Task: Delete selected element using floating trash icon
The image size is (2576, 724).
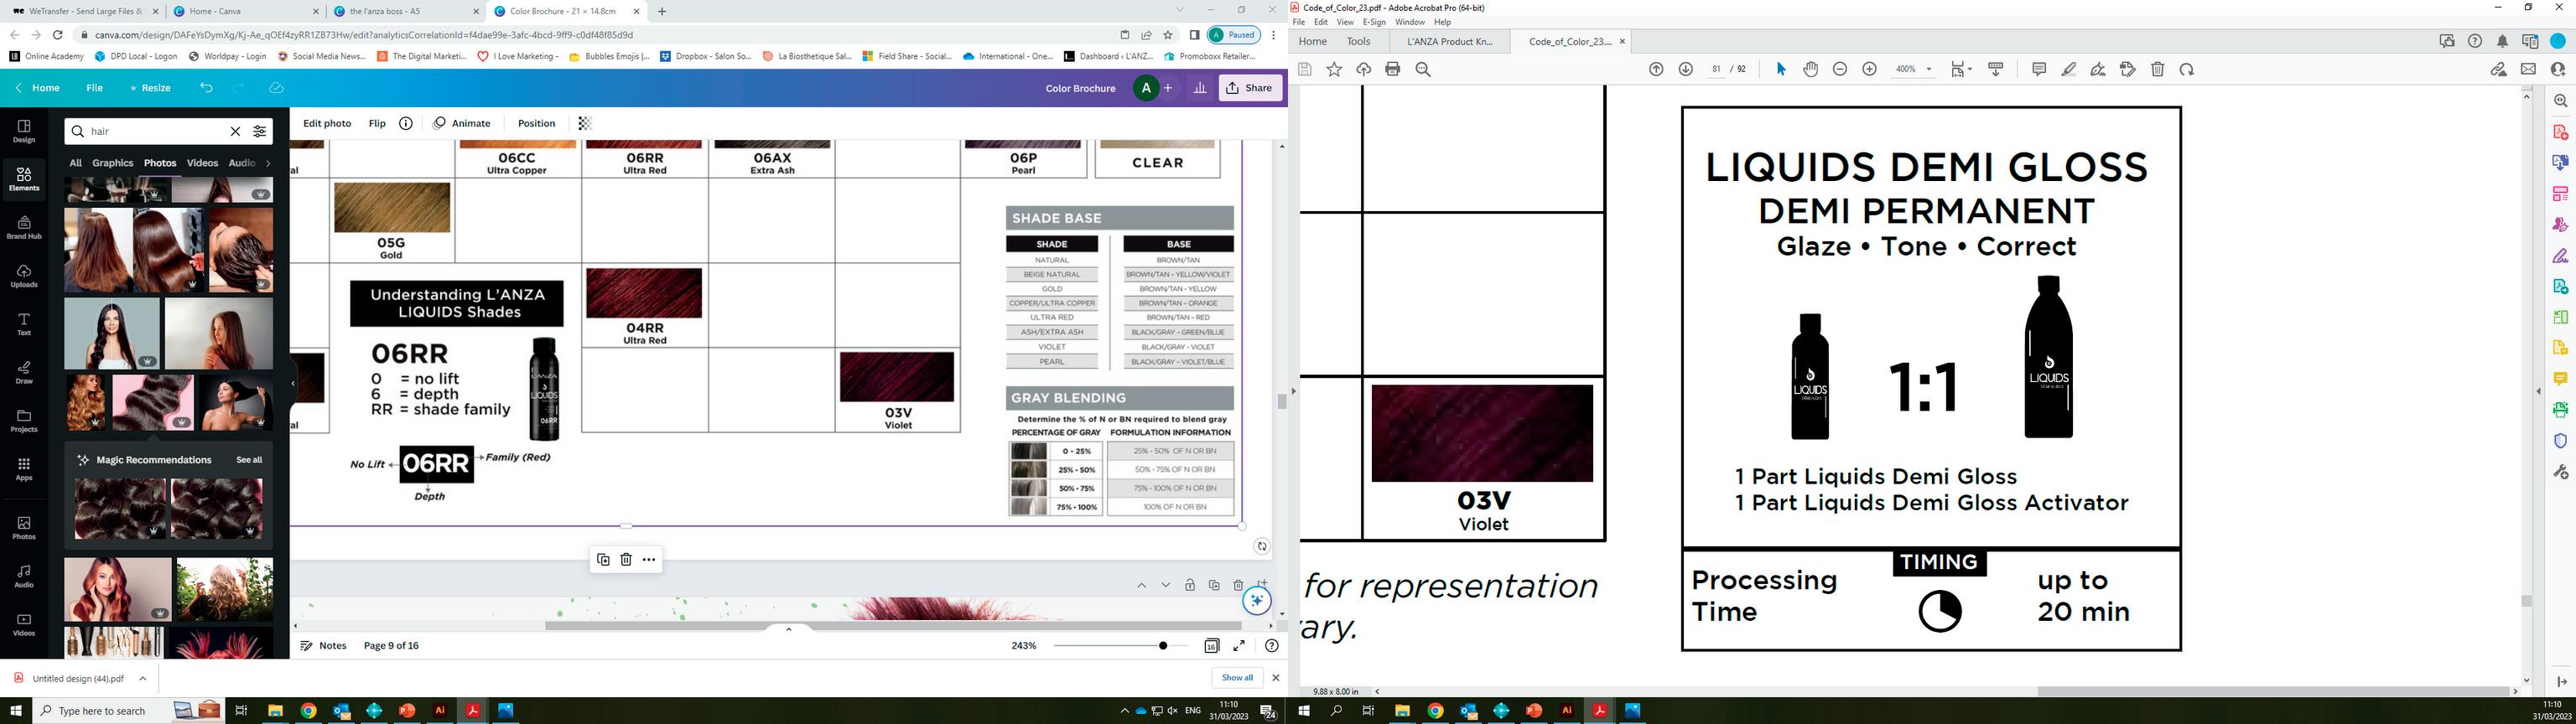Action: tap(626, 559)
